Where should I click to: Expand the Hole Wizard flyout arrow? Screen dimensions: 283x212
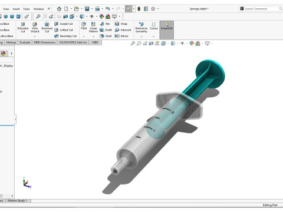[x=35, y=37]
